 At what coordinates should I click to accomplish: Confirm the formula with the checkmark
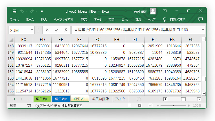pyautogui.click(x=57, y=30)
